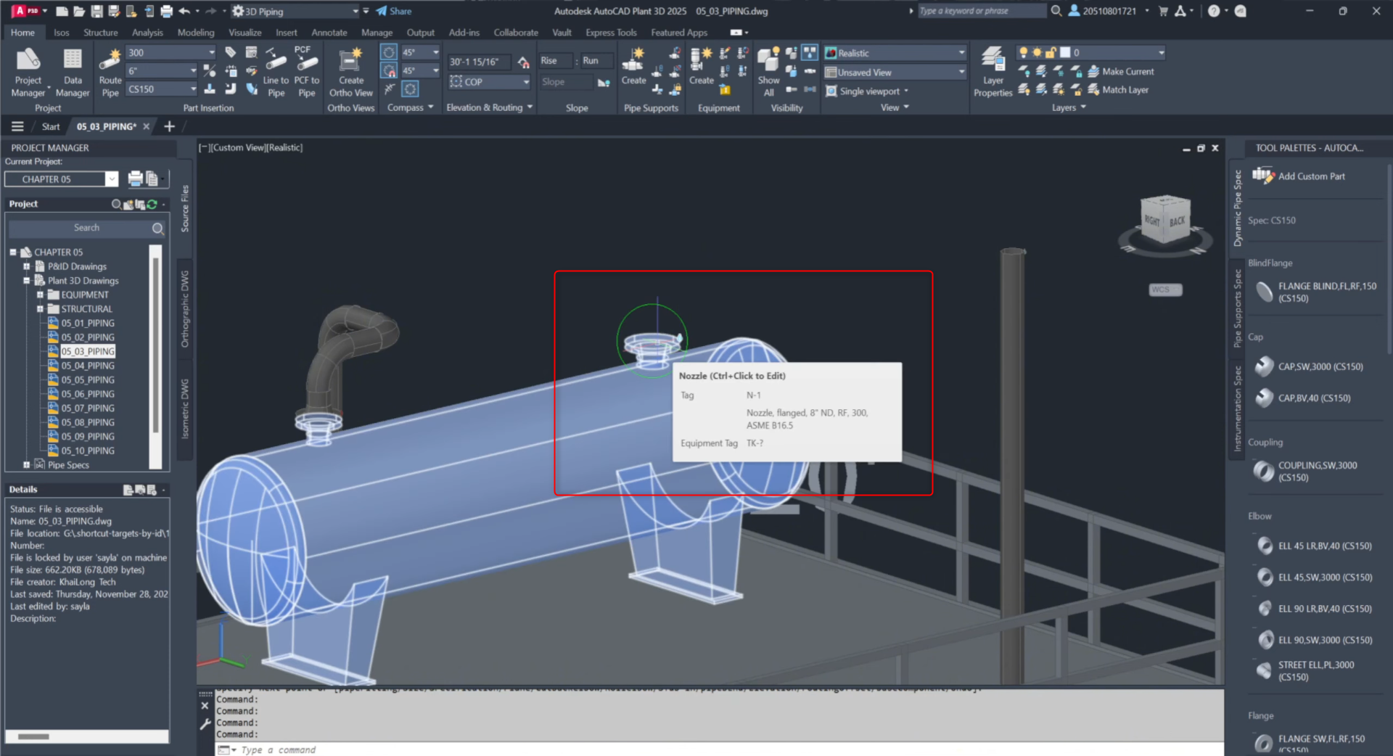Open Single viewport configuration
Screen dimensions: 1393x756
tap(867, 91)
